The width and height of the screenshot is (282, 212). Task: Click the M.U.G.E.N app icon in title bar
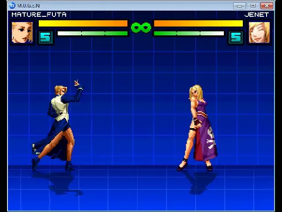coord(12,5)
